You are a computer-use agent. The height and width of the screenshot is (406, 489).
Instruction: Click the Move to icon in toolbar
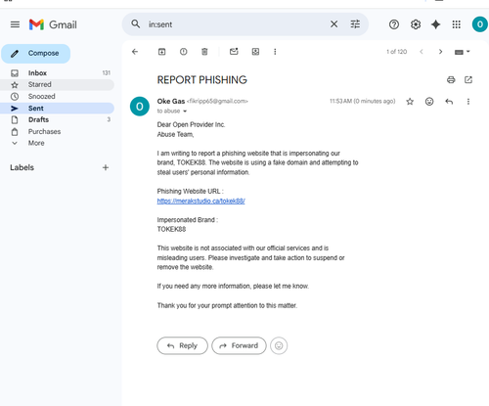click(255, 52)
